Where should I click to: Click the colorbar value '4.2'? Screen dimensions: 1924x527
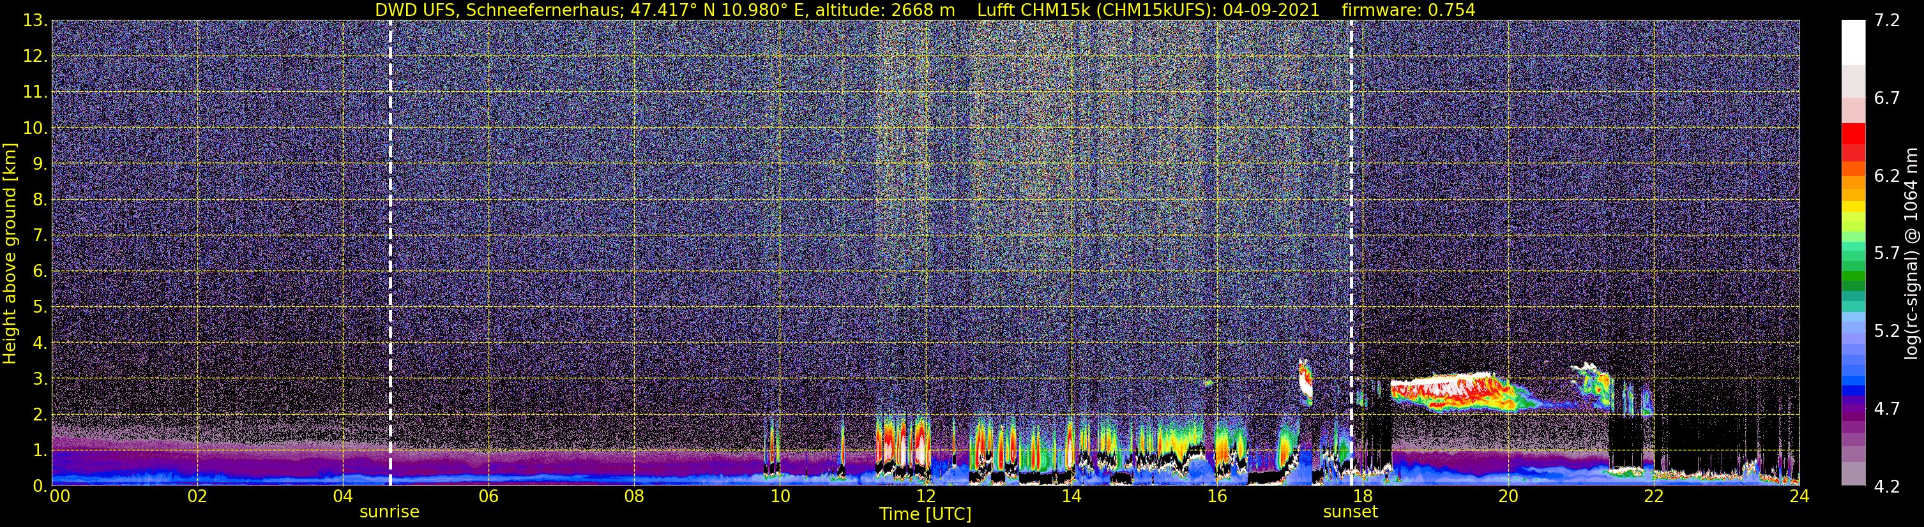coord(1887,486)
